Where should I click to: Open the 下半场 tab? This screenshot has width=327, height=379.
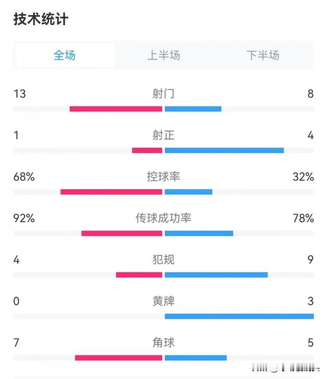click(x=262, y=55)
